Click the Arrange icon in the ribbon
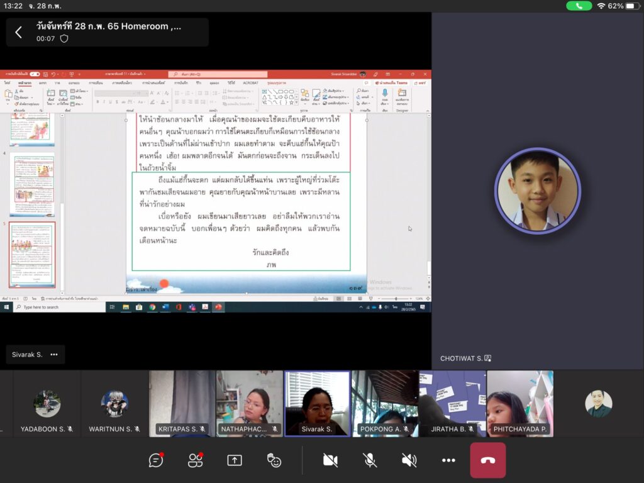This screenshot has height=483, width=644. [305, 94]
